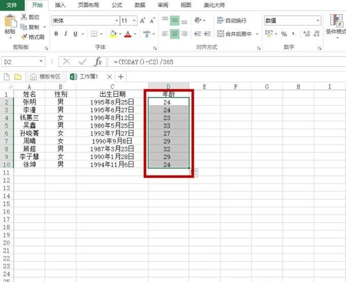
Task: Switch to the 视图 View tab
Action: pos(186,5)
